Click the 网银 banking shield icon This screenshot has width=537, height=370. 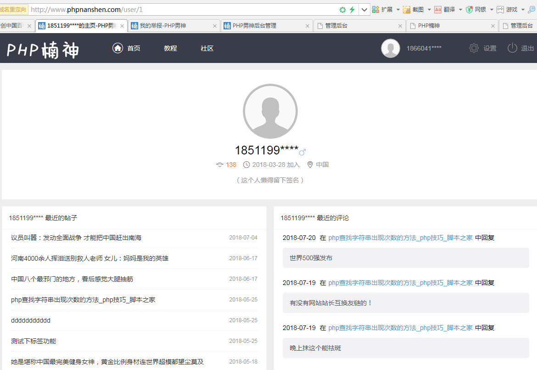pyautogui.click(x=469, y=10)
